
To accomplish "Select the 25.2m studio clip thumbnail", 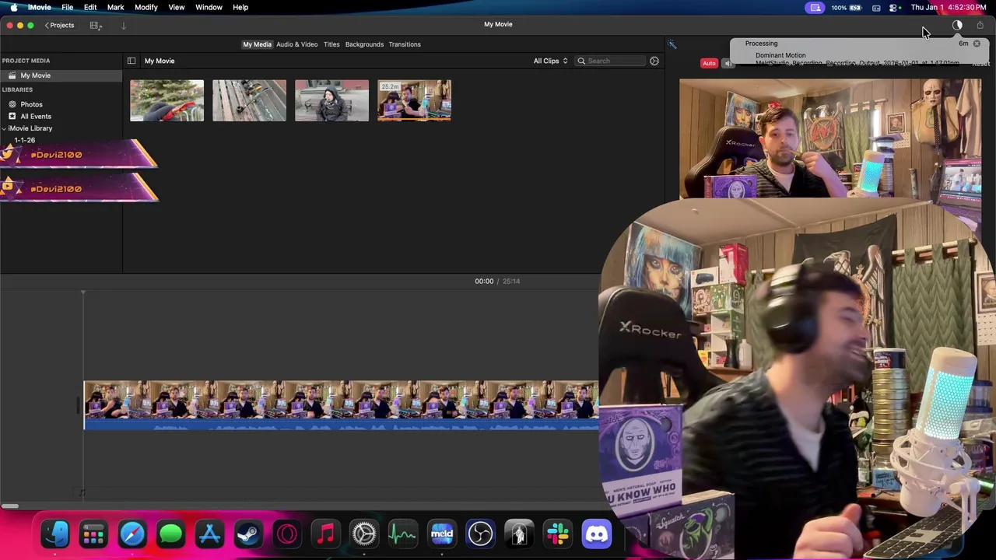I will point(414,100).
